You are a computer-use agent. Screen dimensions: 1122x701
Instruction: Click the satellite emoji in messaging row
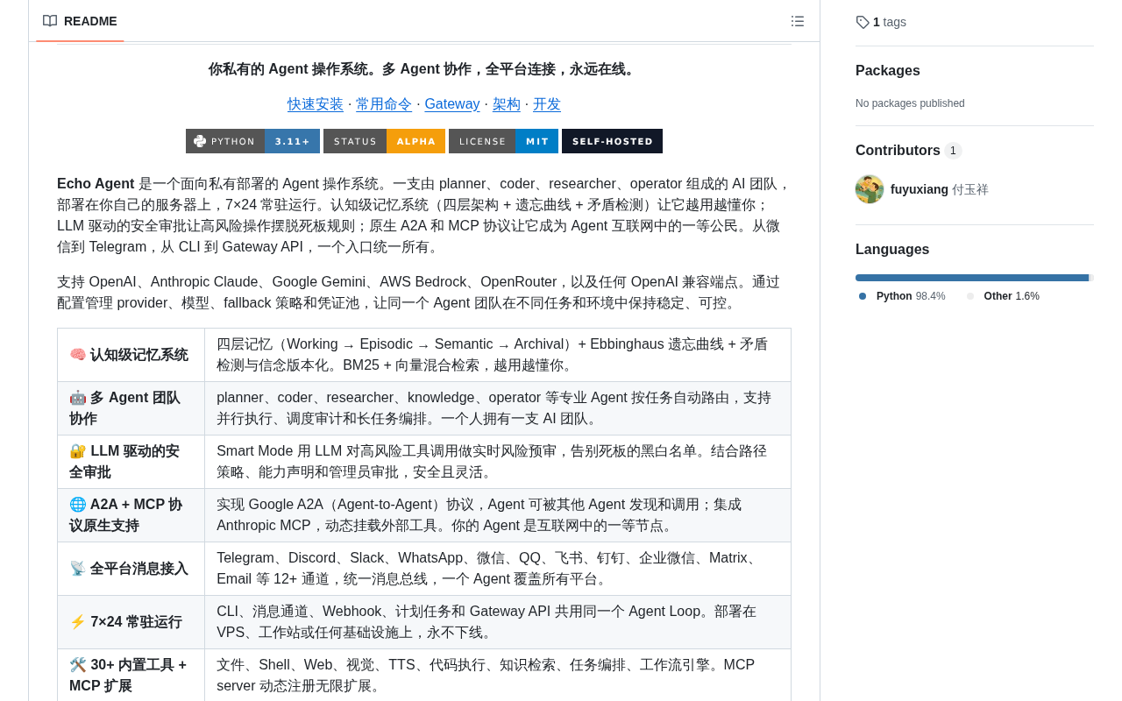[x=78, y=569]
